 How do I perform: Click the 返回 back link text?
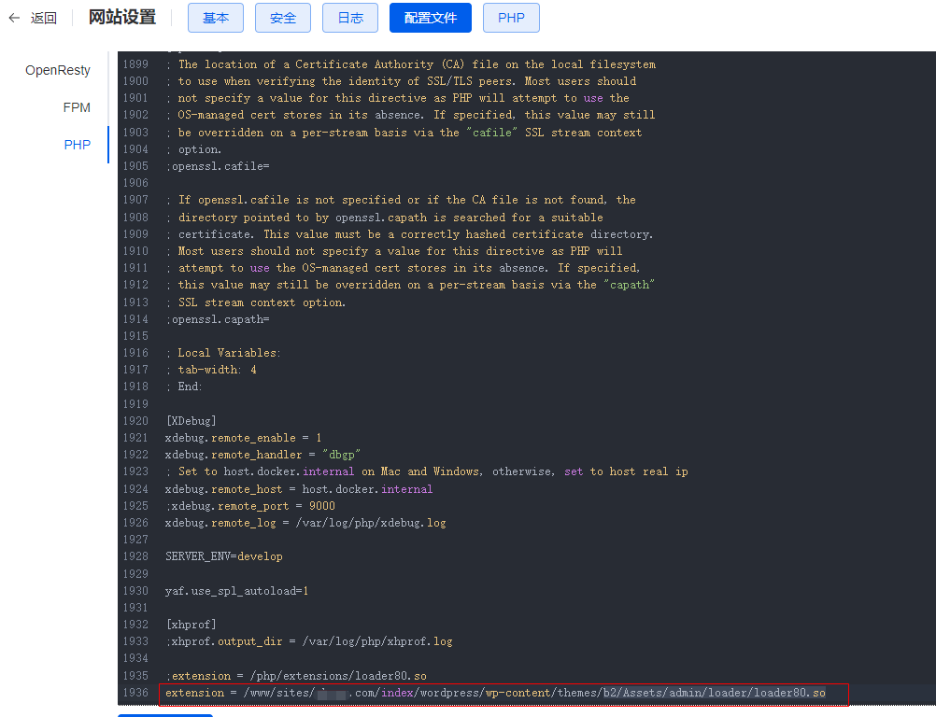click(x=44, y=18)
